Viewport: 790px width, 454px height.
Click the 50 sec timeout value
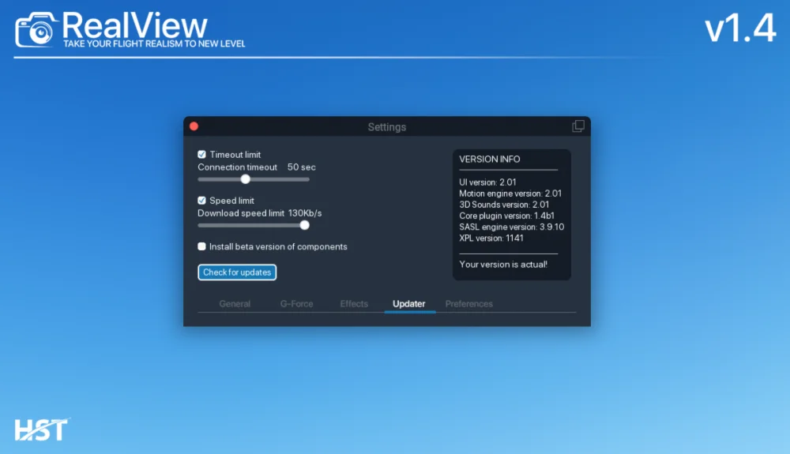tap(301, 167)
